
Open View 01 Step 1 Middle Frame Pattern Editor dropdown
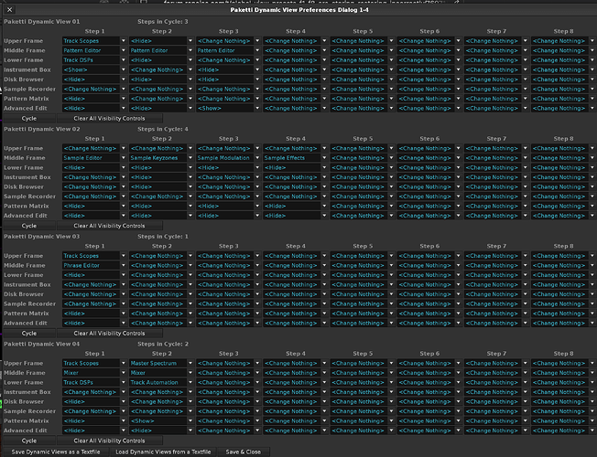(94, 50)
